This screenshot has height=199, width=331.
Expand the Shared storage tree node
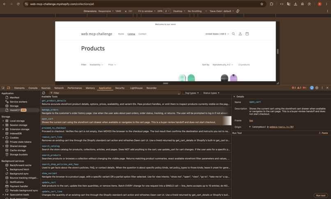click(3, 146)
